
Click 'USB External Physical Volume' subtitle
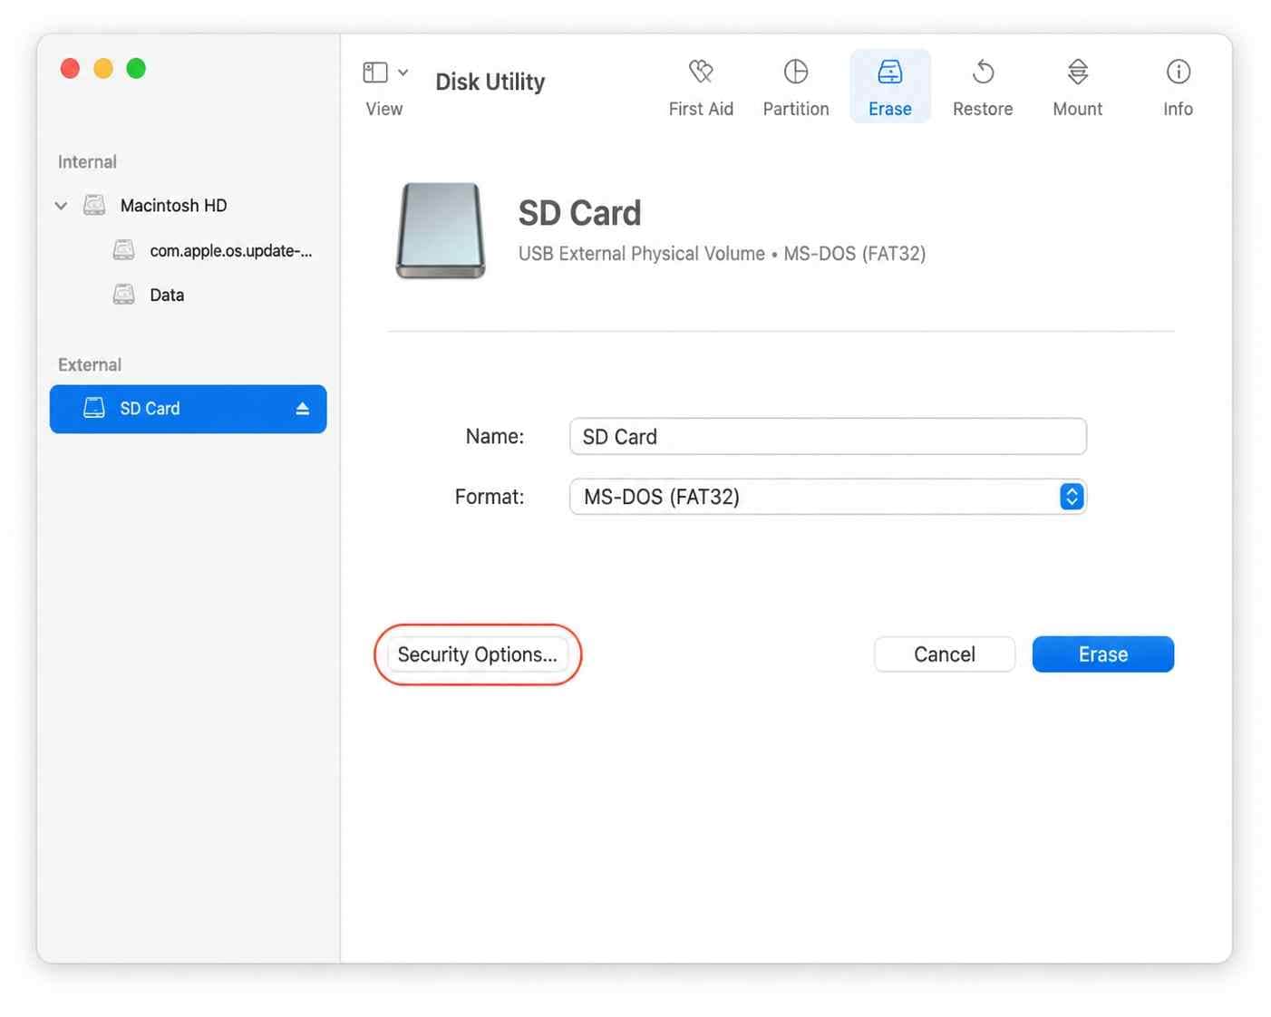(641, 254)
